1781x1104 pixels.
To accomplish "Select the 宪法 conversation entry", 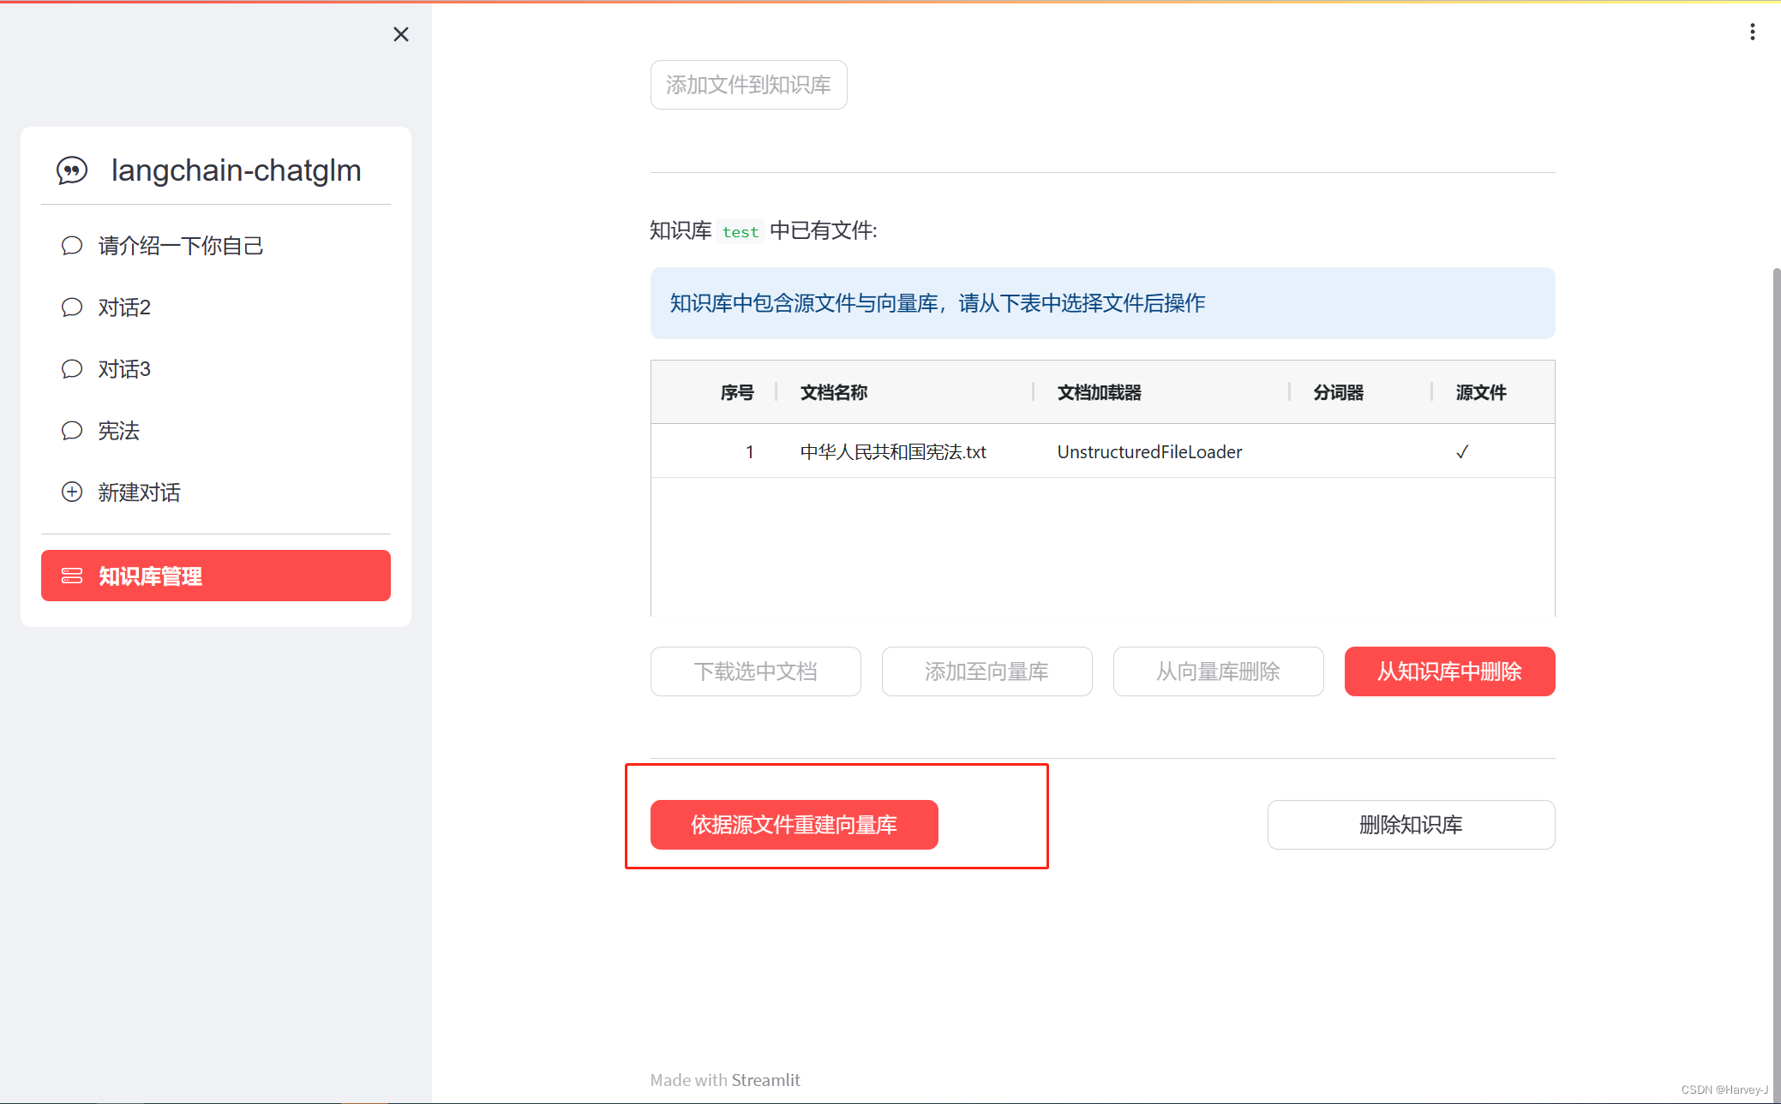I will click(118, 431).
